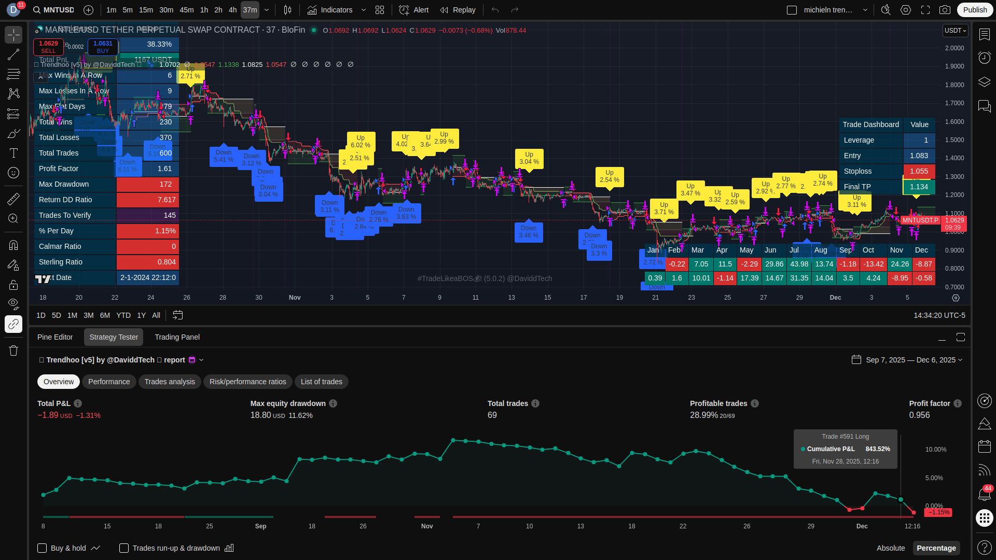Take a chart snapshot camera icon
The image size is (996, 560).
945,10
